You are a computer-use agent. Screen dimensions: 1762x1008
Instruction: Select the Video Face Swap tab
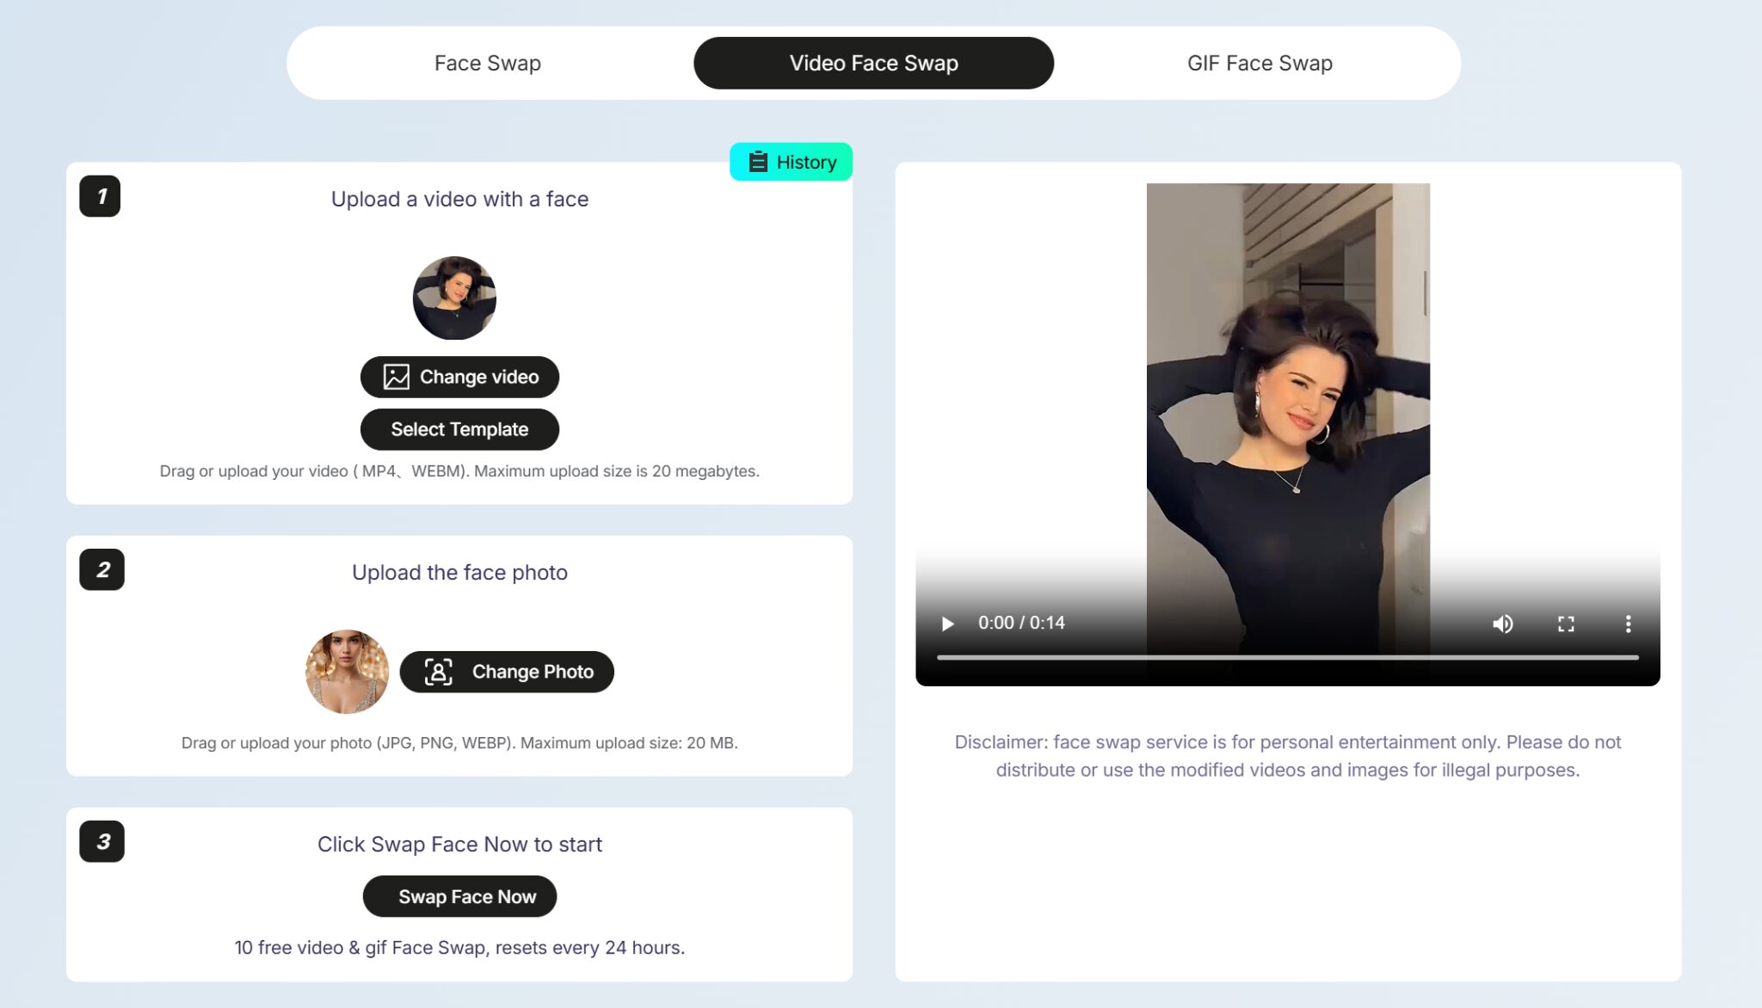[x=873, y=63]
